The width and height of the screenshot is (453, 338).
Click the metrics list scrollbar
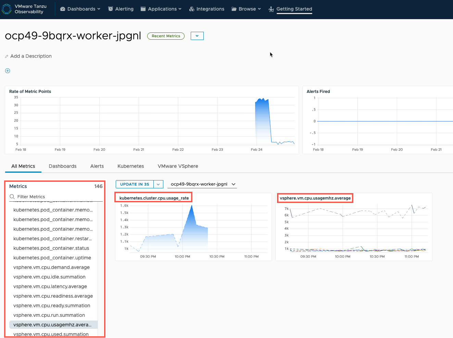100,269
